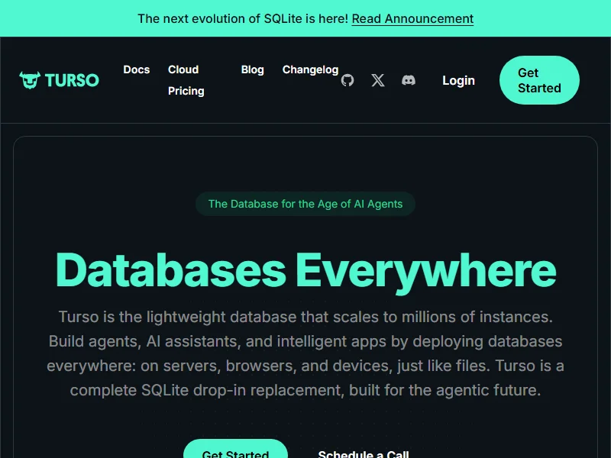Image resolution: width=611 pixels, height=458 pixels.
Task: Go to the Pricing page
Action: point(186,91)
